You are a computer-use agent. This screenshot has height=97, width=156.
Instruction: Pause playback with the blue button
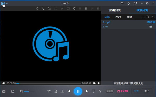(x=78, y=91)
